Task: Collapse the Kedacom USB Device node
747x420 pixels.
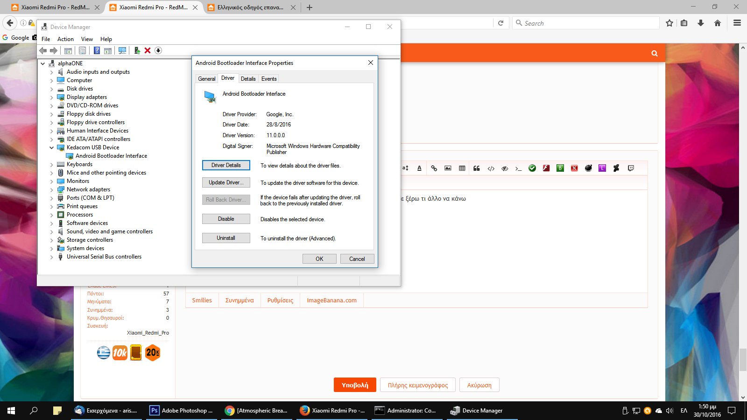Action: [x=52, y=147]
